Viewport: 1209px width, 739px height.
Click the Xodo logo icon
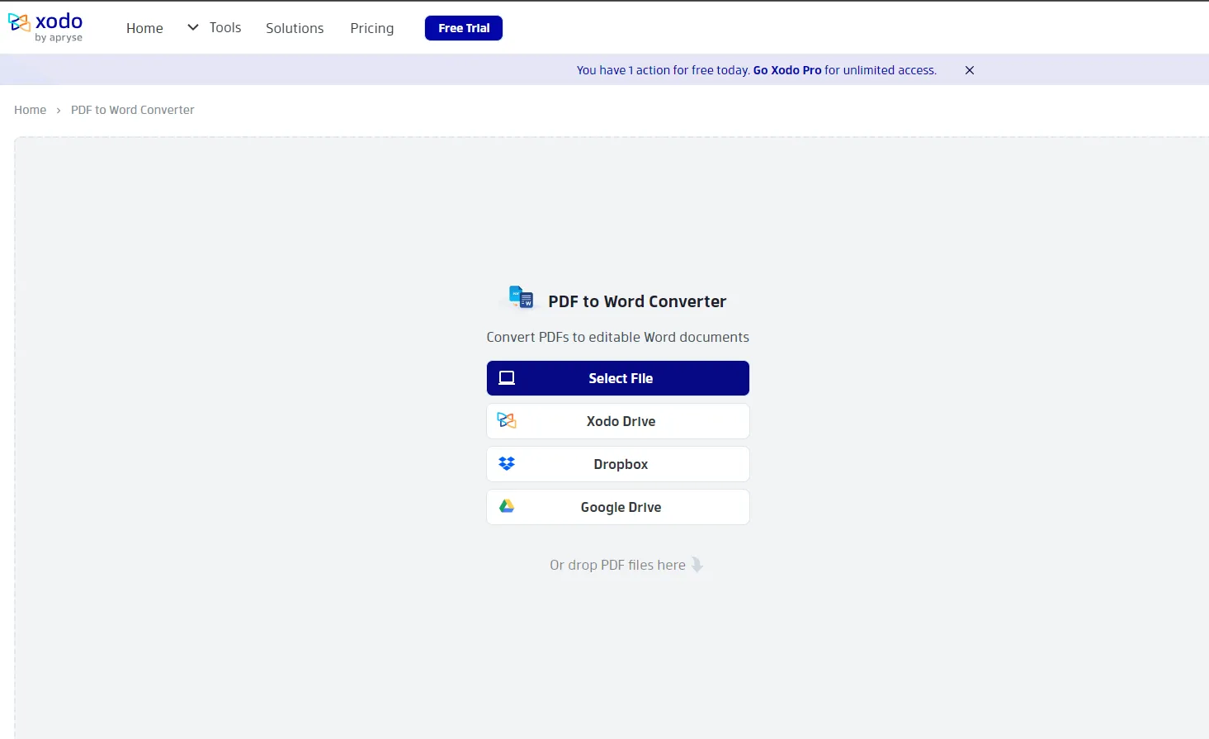point(17,22)
